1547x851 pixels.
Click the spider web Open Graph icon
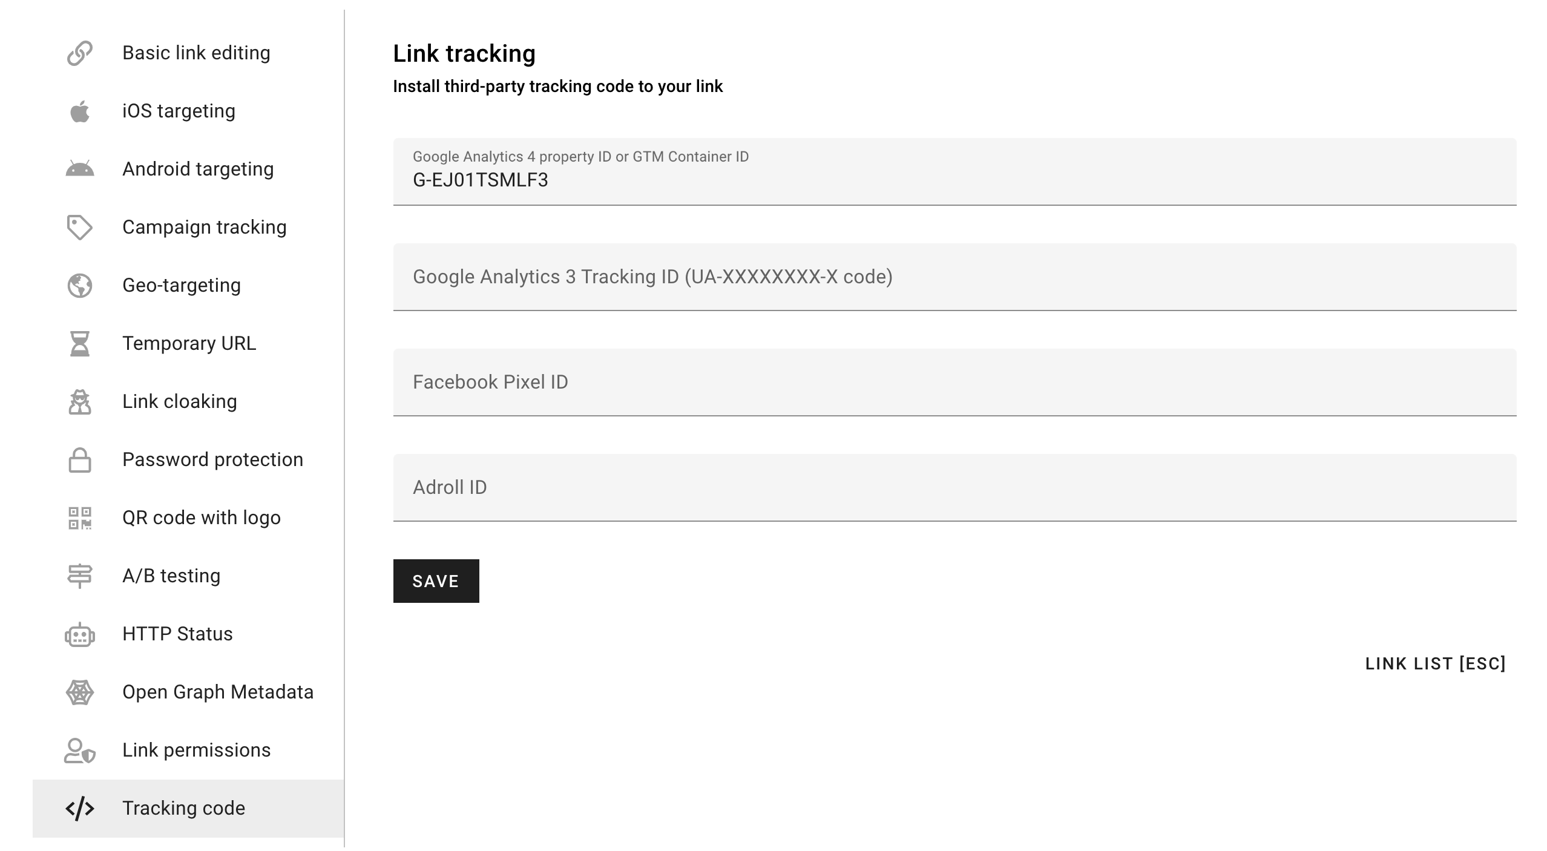(x=79, y=692)
